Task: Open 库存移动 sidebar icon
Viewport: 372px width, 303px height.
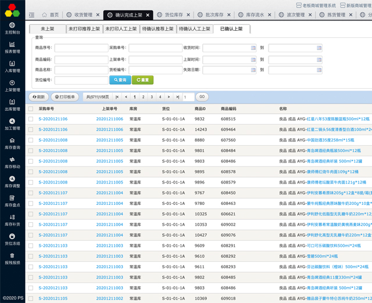Action: (x=12, y=163)
